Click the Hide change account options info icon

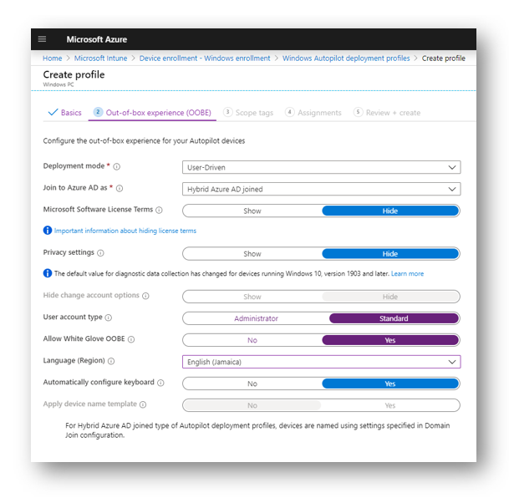tap(145, 296)
